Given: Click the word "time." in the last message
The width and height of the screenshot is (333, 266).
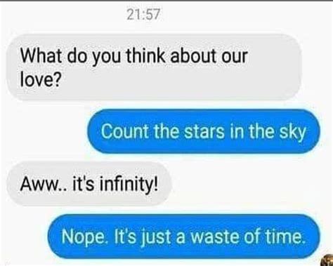Looking at the screenshot, I should click(x=285, y=237).
